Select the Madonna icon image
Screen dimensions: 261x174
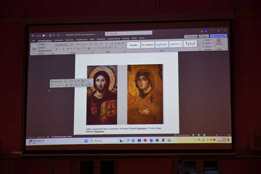point(145,94)
